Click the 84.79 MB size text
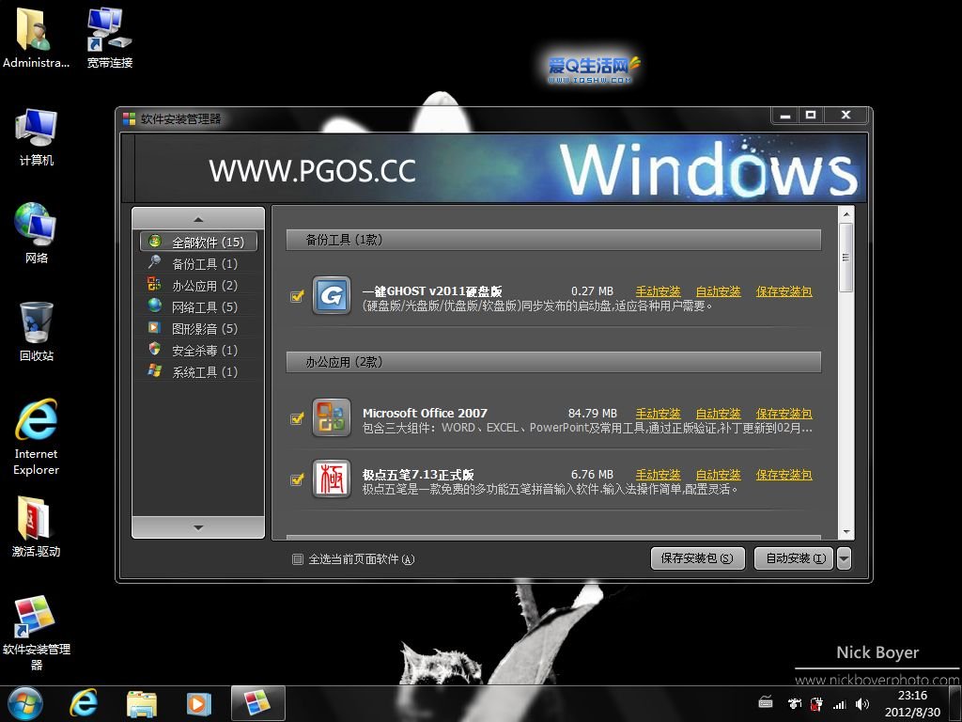The height and width of the screenshot is (722, 962). pyautogui.click(x=593, y=414)
